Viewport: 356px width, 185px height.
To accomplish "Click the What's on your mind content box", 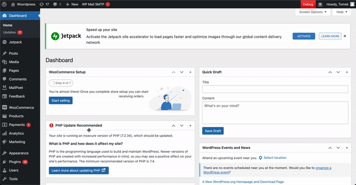I will [x=275, y=113].
